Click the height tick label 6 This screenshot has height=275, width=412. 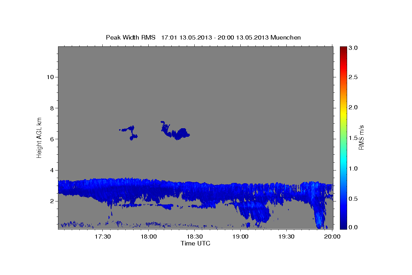point(51,139)
